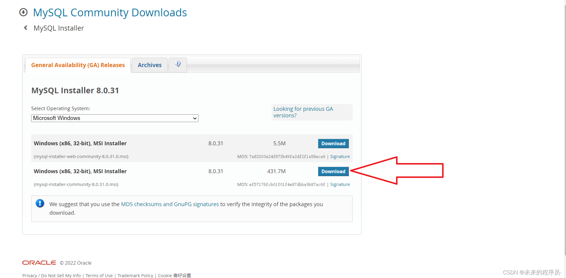Open the Privacy / Do Not Sell My Info link
566x278 pixels.
click(51, 276)
